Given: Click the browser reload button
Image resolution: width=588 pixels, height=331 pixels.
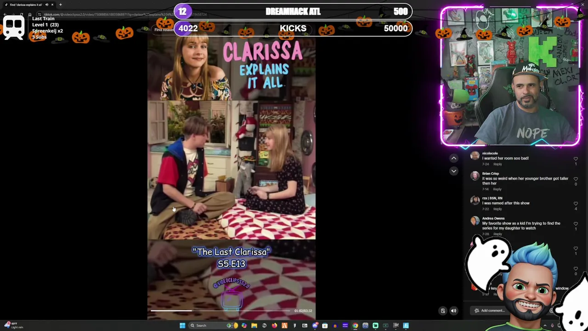Looking at the screenshot, I should 21,15.
